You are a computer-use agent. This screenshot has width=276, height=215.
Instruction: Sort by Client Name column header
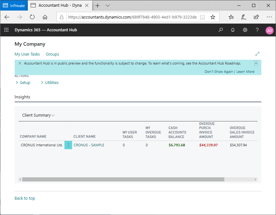point(85,137)
